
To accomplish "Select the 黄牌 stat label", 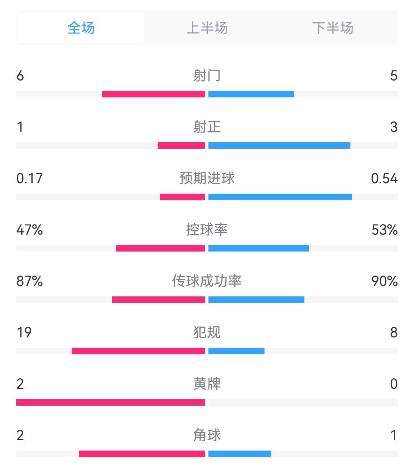I will 207,384.
